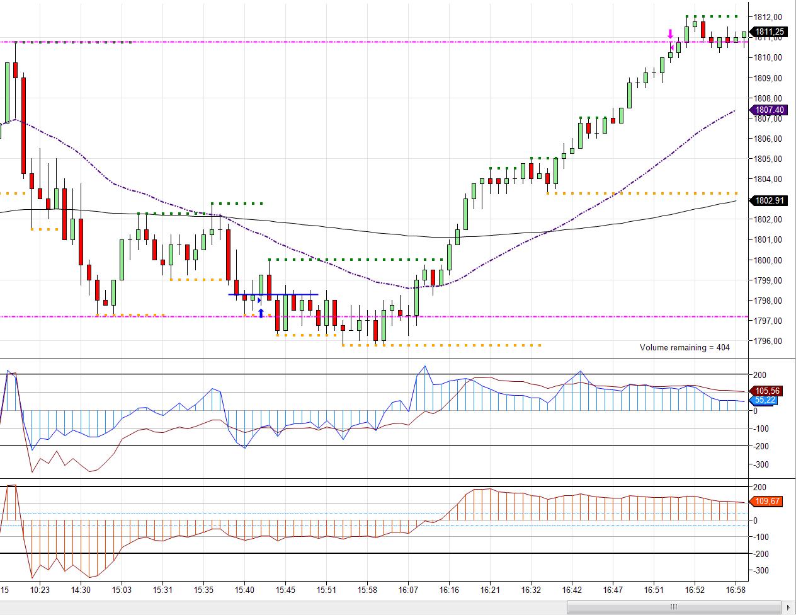Click the 16:52 time axis label

coord(695,590)
